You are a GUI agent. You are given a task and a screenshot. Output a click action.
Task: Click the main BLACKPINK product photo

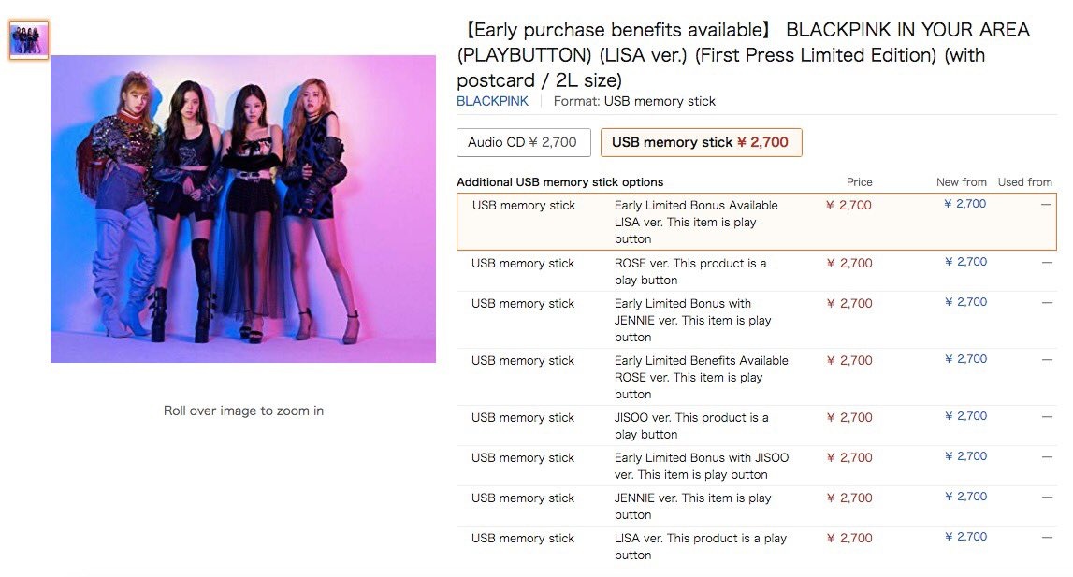point(243,209)
